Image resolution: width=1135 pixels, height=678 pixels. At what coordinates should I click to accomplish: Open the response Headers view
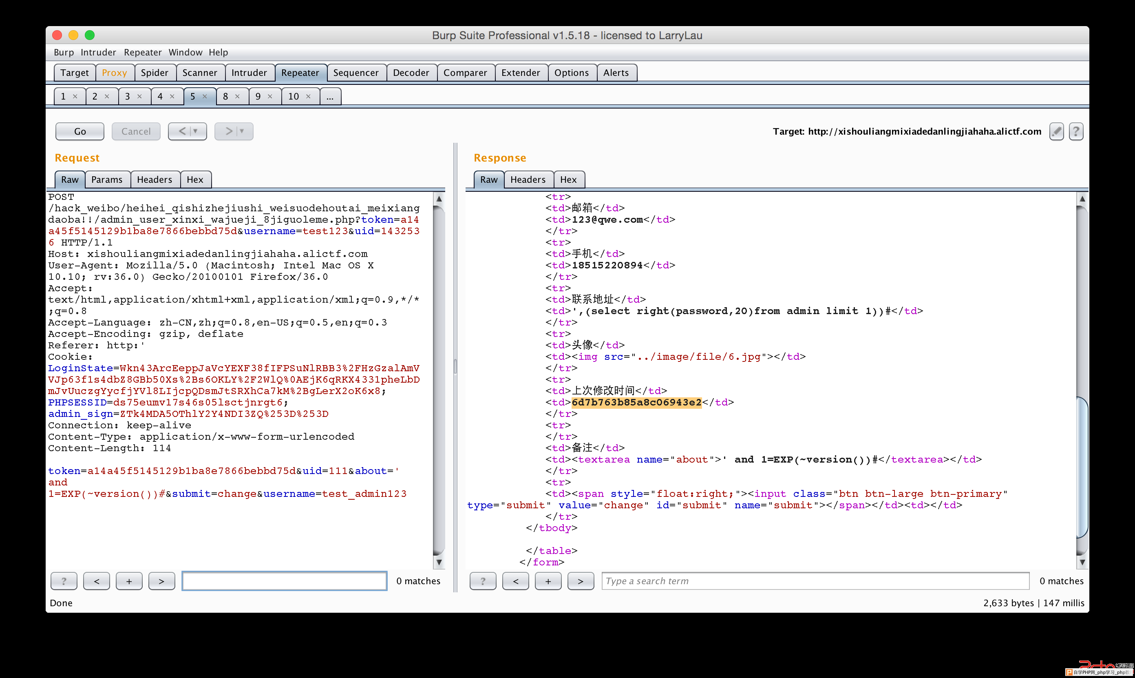pyautogui.click(x=528, y=179)
